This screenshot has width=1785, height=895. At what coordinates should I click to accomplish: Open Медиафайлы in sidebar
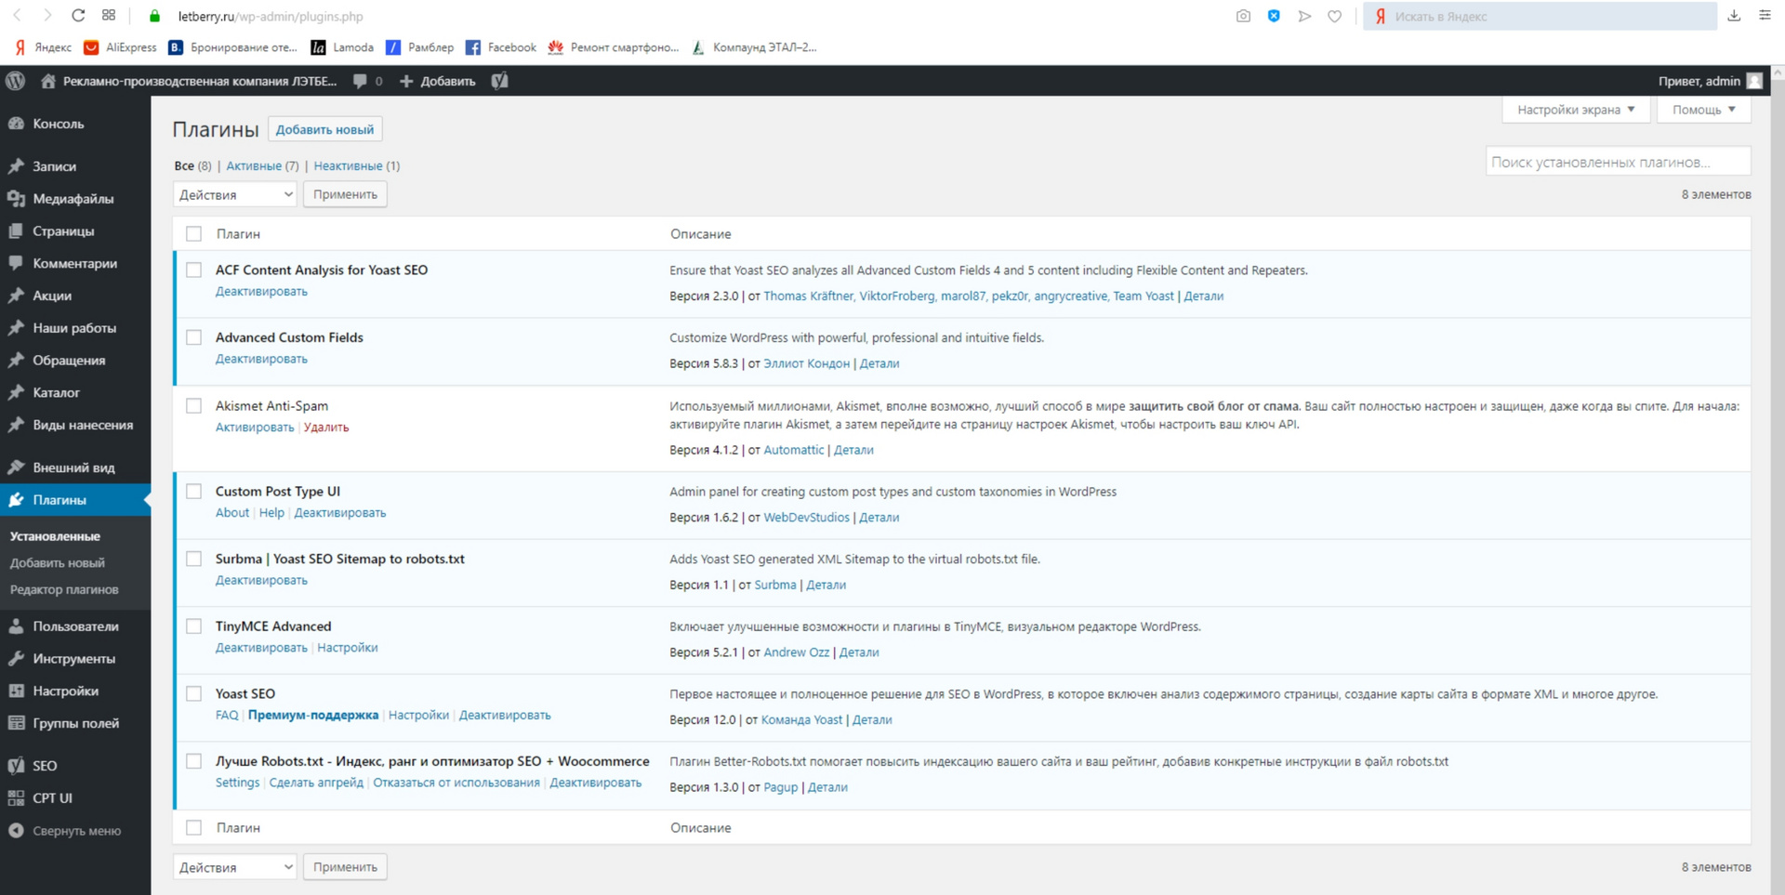click(x=75, y=199)
